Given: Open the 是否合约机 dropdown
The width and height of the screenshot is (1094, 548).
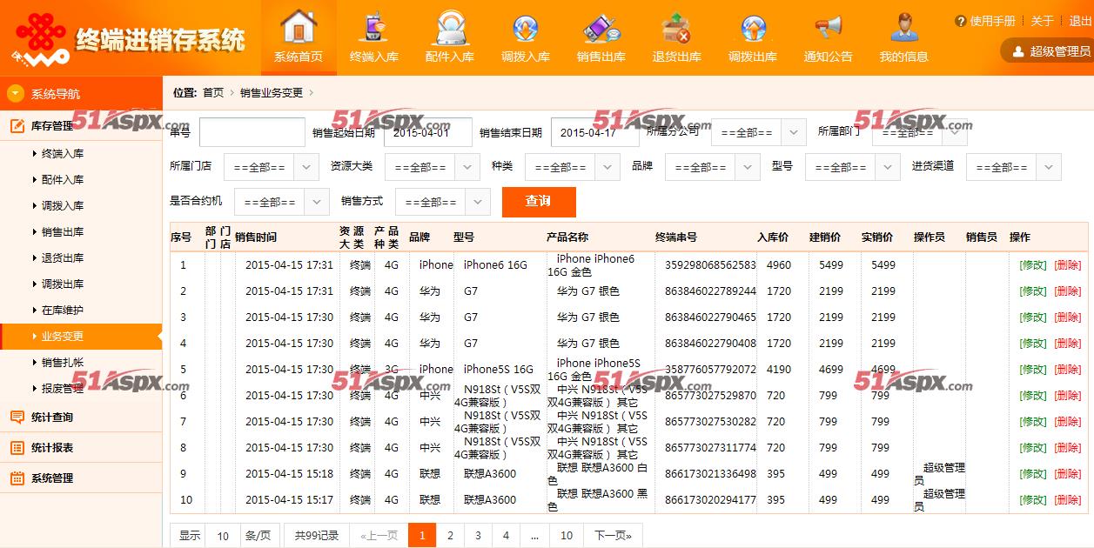Looking at the screenshot, I should [281, 202].
